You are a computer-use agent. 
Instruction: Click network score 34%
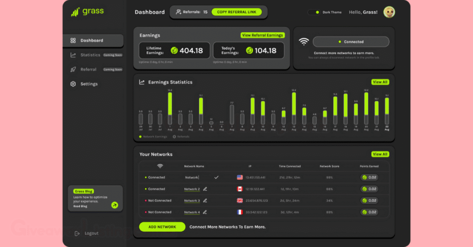point(329,200)
